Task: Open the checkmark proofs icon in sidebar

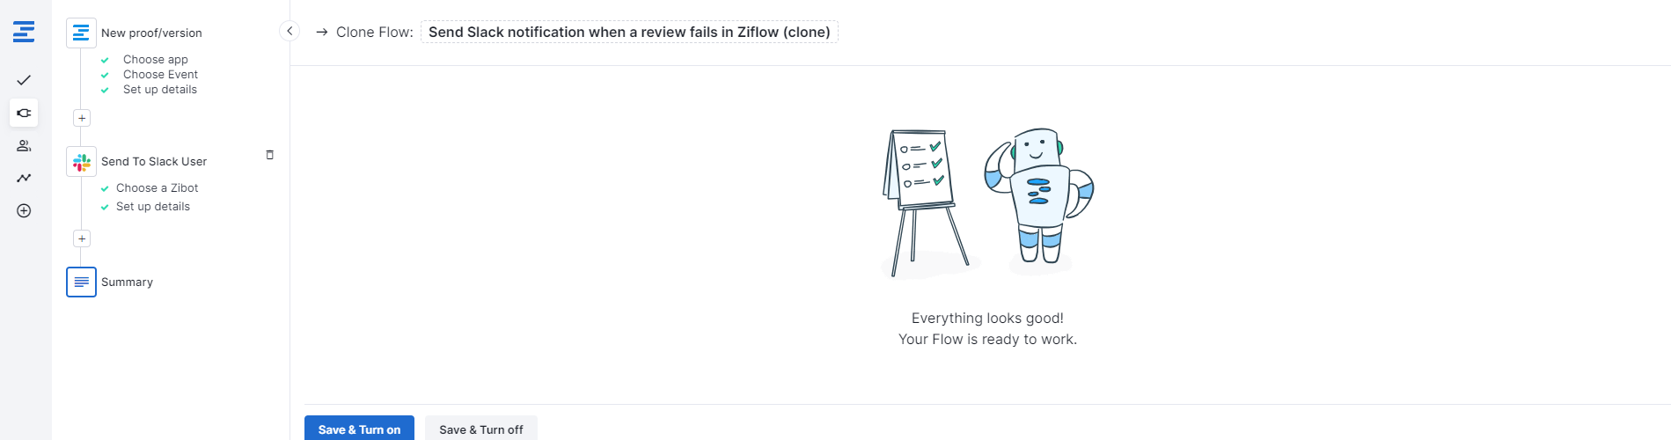Action: [24, 80]
